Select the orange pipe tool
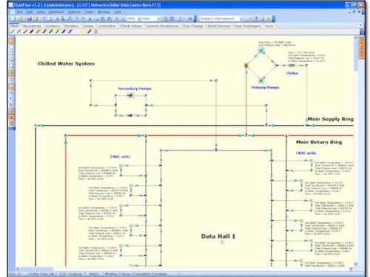 38,32
